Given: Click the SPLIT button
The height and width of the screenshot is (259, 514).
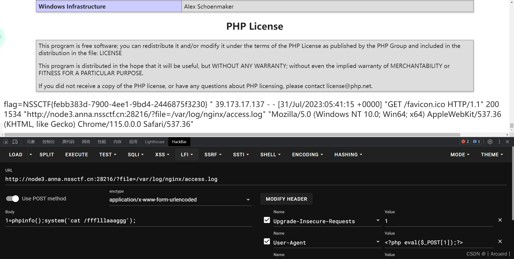Looking at the screenshot, I should tap(47, 155).
